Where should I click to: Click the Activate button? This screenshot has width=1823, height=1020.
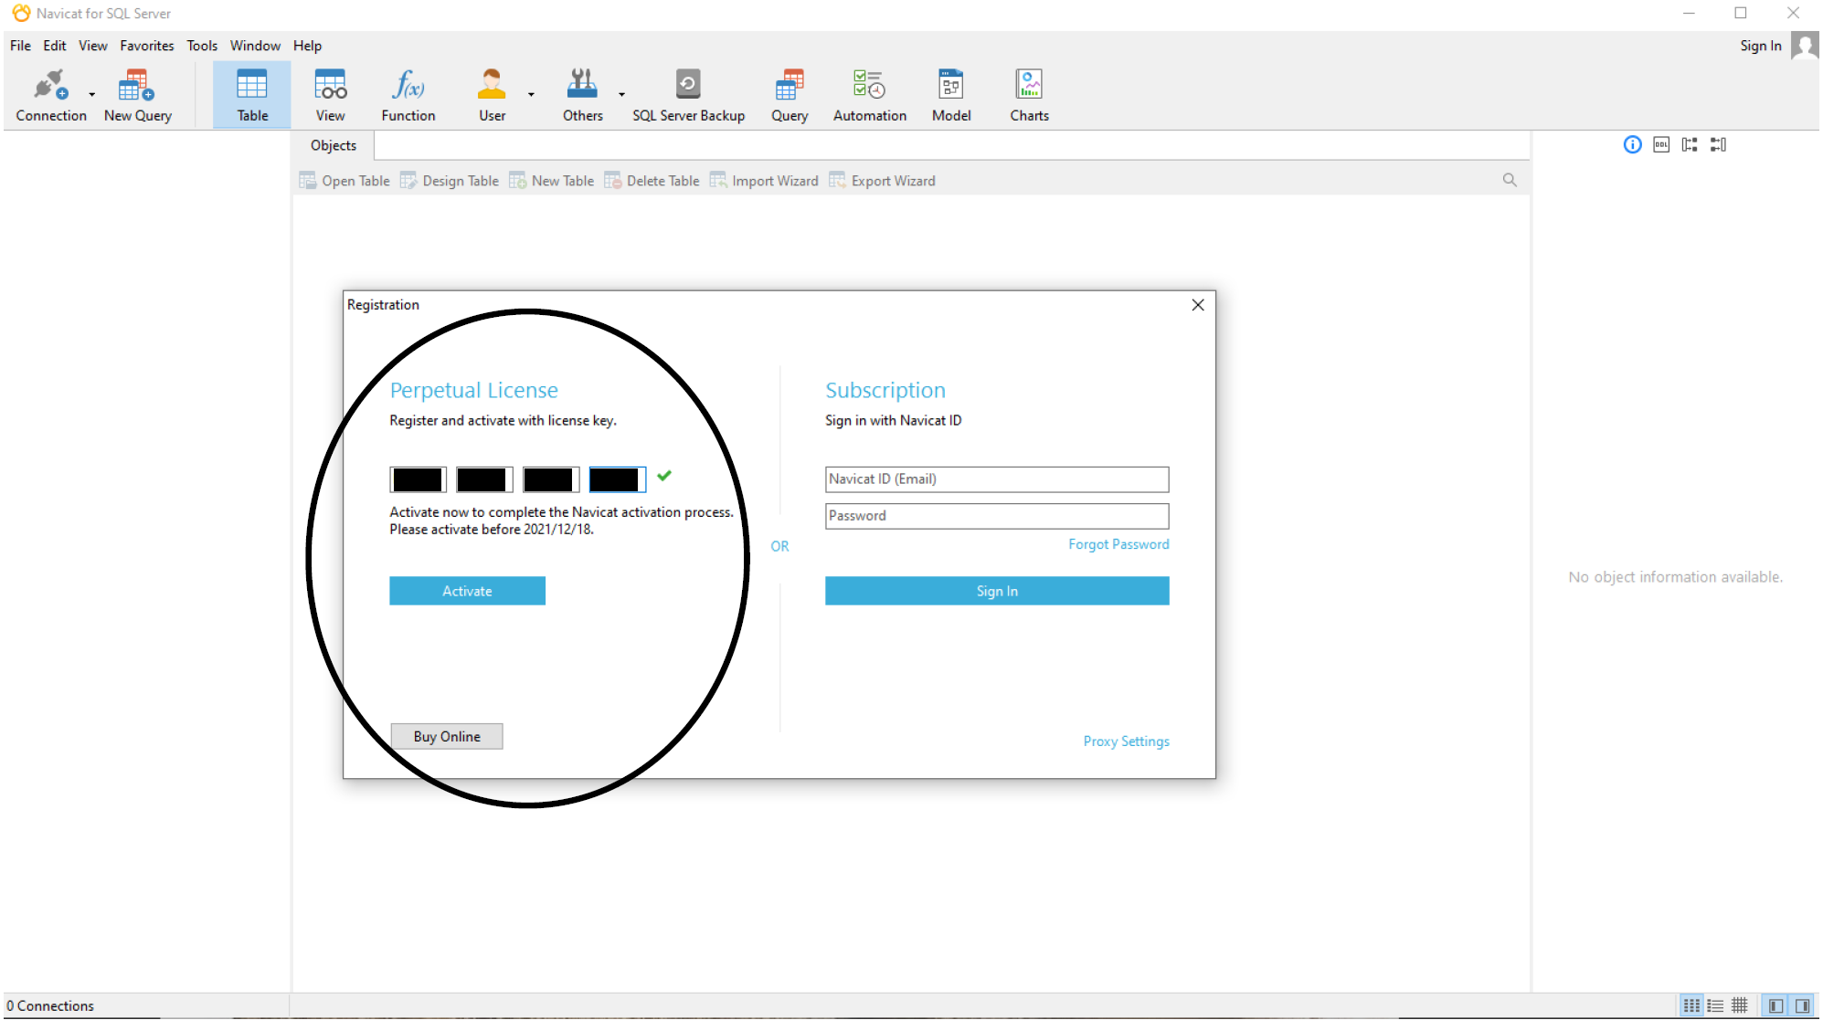(x=467, y=591)
